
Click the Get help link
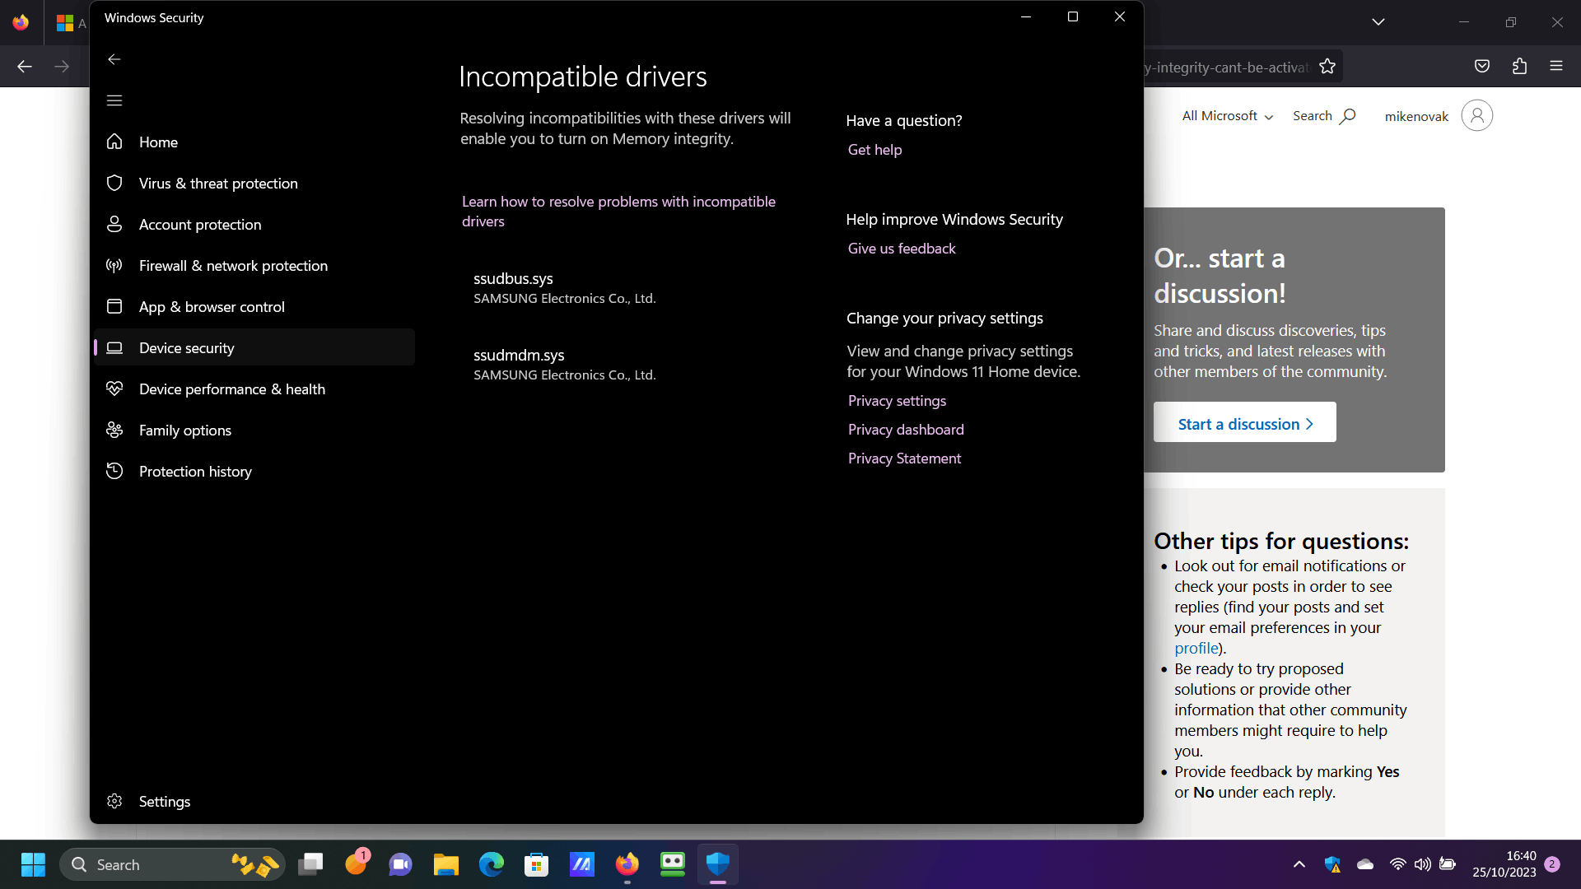(x=874, y=150)
